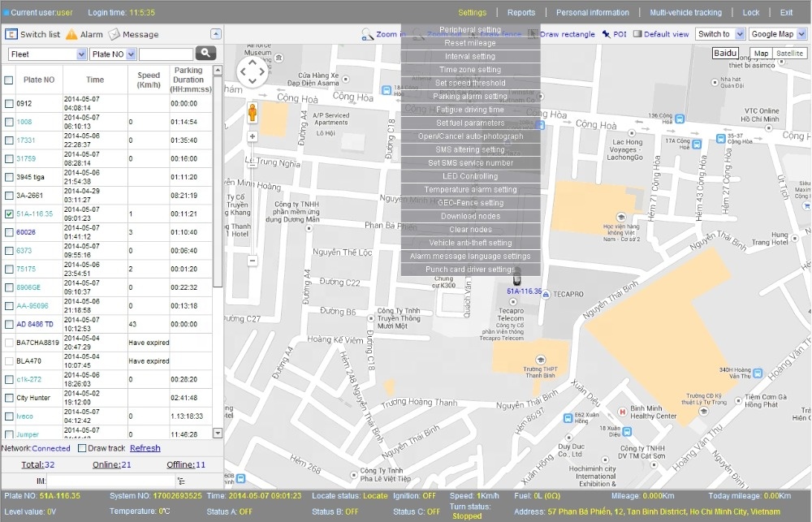Switch map to Satellite view
Image resolution: width=812 pixels, height=522 pixels.
789,54
